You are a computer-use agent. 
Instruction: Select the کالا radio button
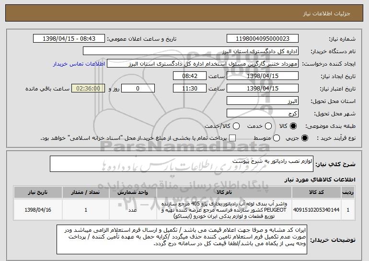coord(293,126)
